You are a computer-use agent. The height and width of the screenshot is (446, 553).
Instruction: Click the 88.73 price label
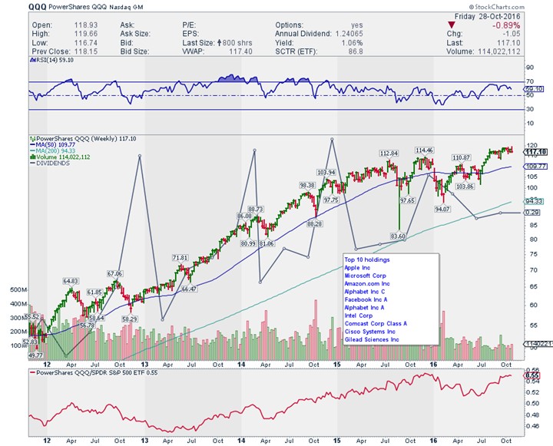[256, 209]
